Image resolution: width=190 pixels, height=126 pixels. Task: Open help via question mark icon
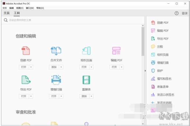pos(177,13)
